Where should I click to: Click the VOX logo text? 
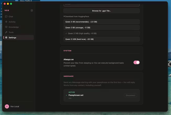tap(7, 10)
